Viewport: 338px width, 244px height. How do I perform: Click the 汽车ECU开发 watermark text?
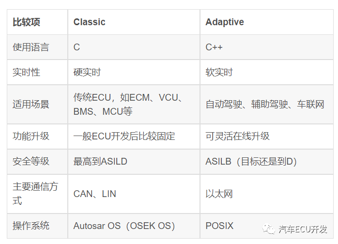[303, 229]
